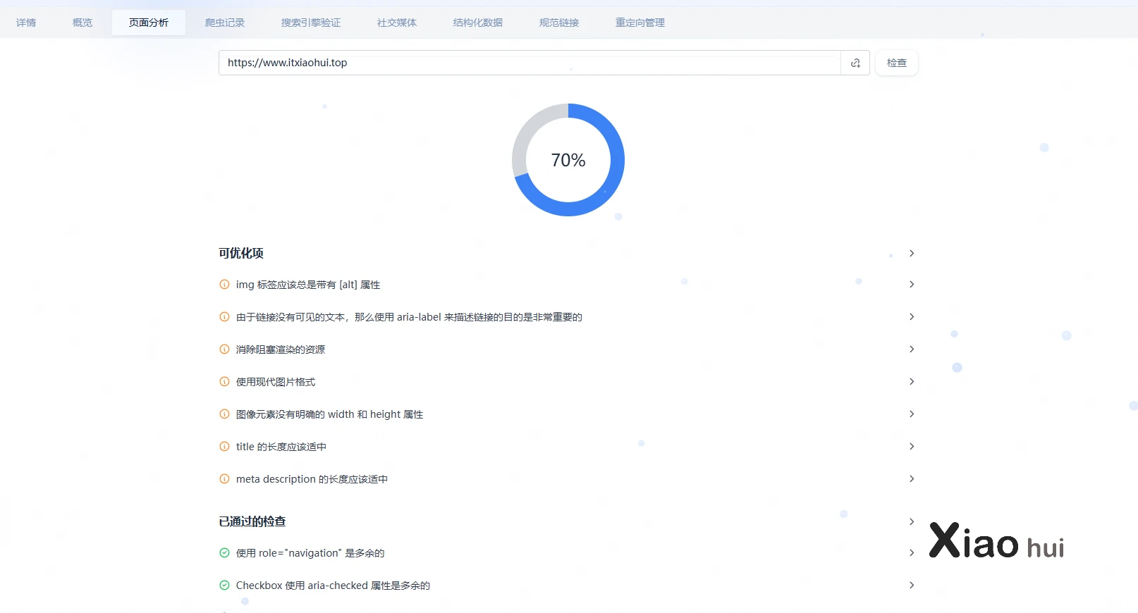Expand the aria-label link text item arrow
The width and height of the screenshot is (1138, 613).
pyautogui.click(x=911, y=317)
